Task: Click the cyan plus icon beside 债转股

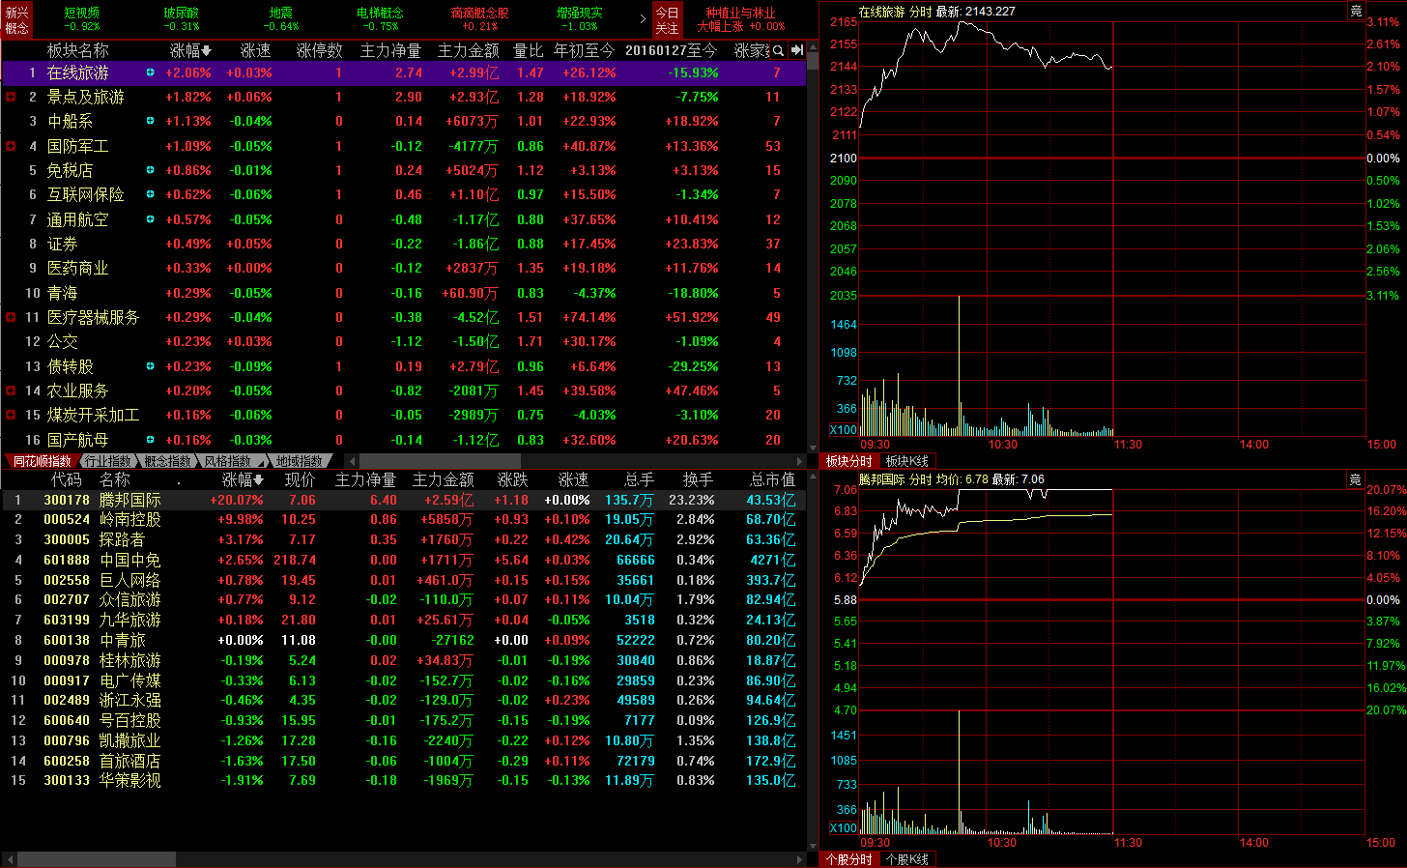Action: pos(150,366)
